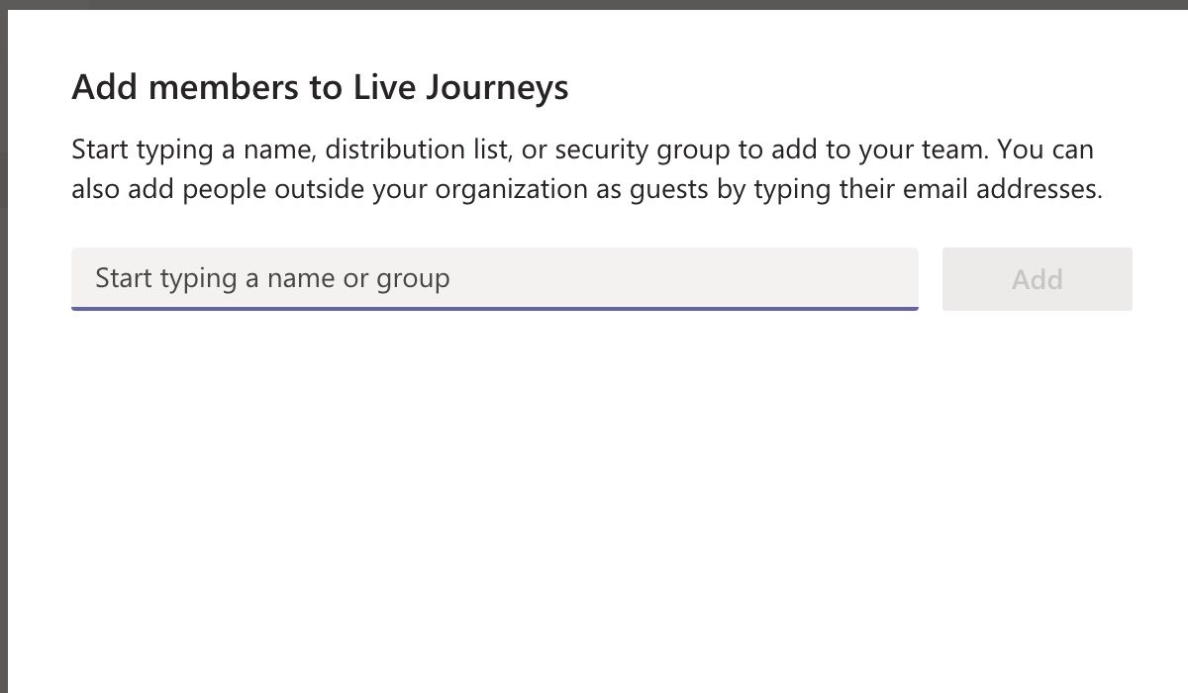Click the dimmed overlay left of the dialog
This screenshot has height=693, width=1188.
tap(3, 346)
